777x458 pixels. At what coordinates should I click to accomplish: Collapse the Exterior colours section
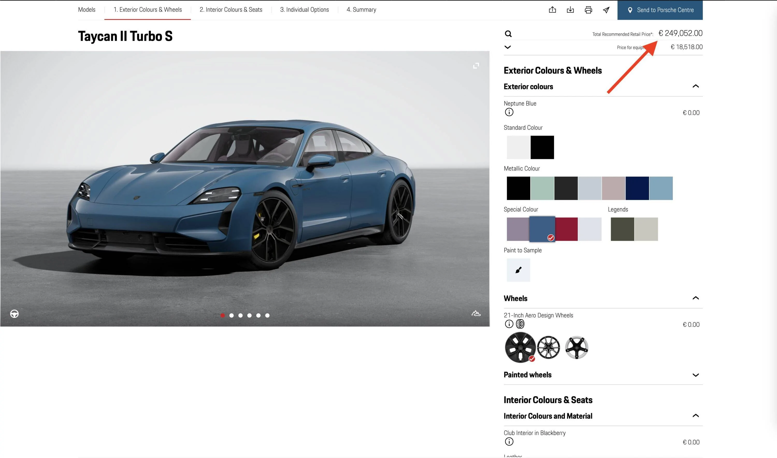point(695,86)
